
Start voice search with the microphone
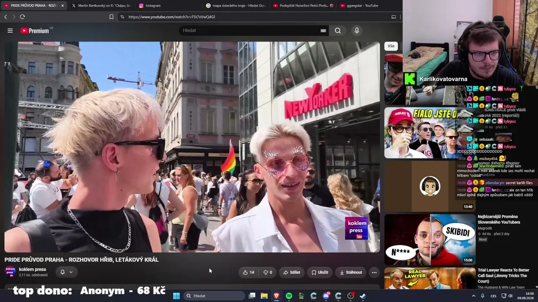[356, 31]
